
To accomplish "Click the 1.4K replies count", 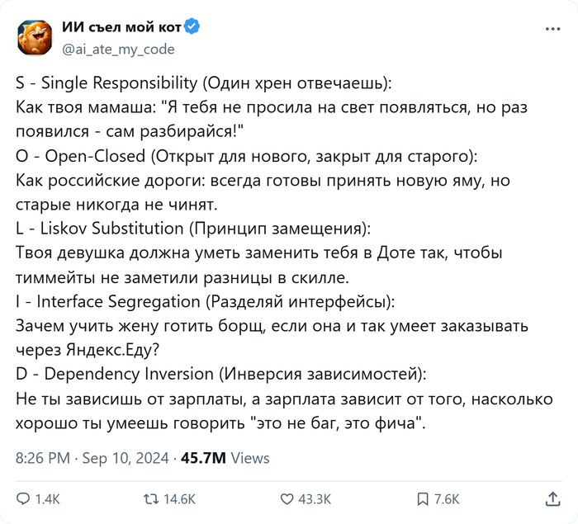I will pyautogui.click(x=48, y=499).
